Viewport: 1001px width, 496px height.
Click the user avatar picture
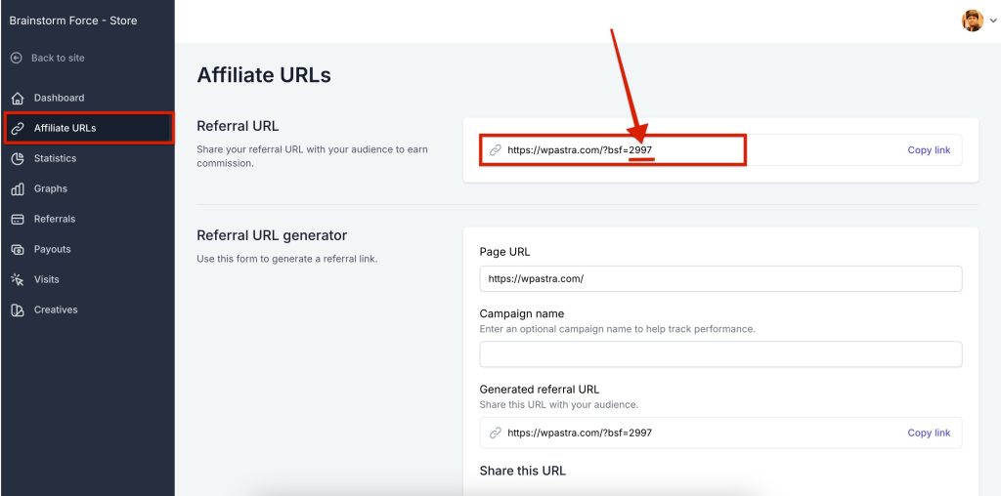973,21
